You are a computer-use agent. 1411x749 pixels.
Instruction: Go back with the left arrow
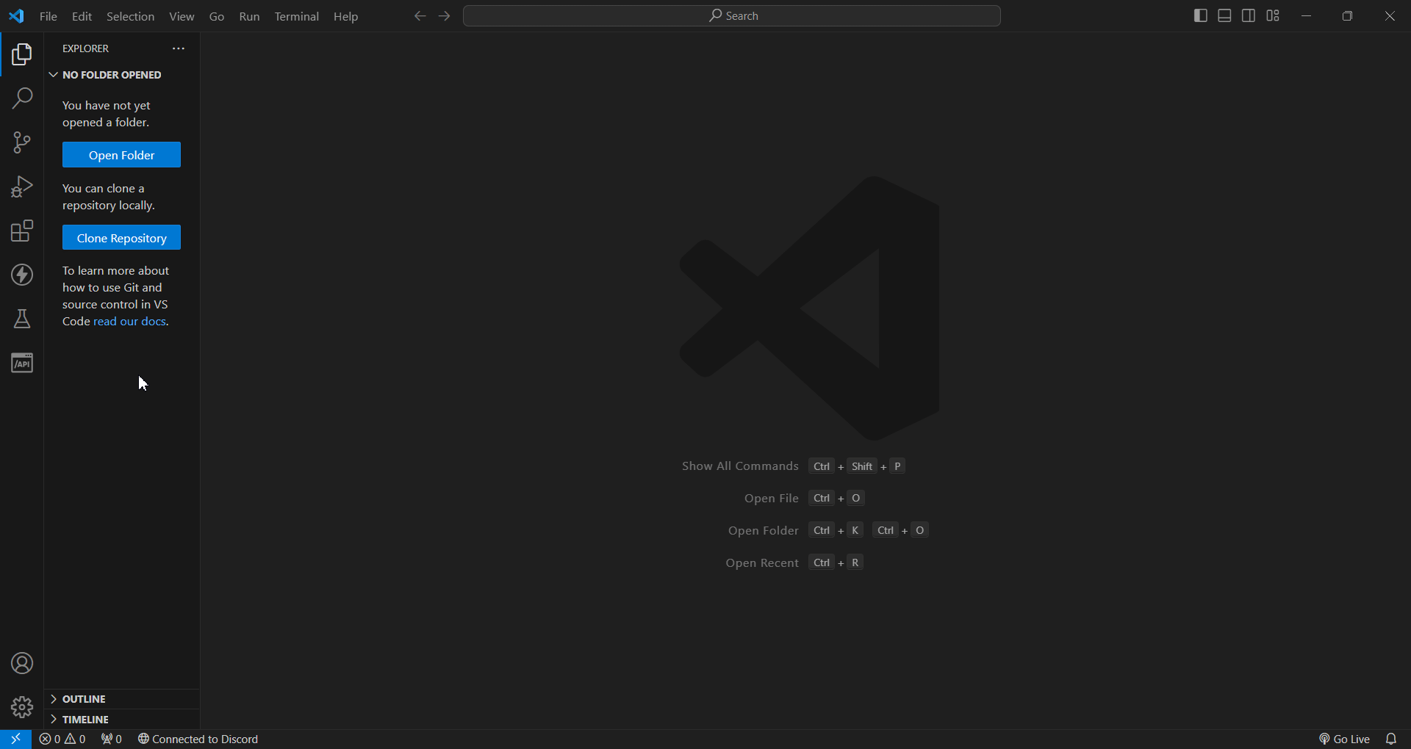(420, 16)
